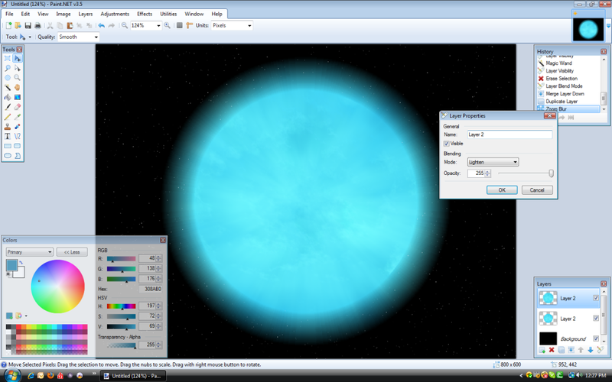The height and width of the screenshot is (382, 612).
Task: Delete layer using red X icon
Action: coord(551,350)
